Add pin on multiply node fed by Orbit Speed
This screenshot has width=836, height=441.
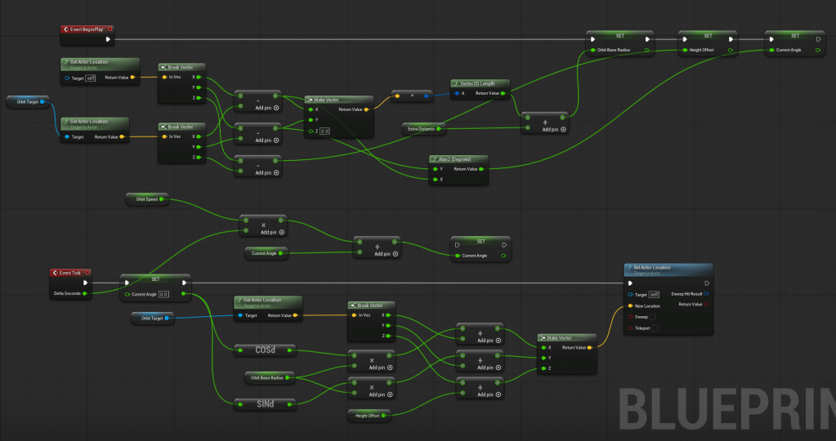[x=282, y=232]
